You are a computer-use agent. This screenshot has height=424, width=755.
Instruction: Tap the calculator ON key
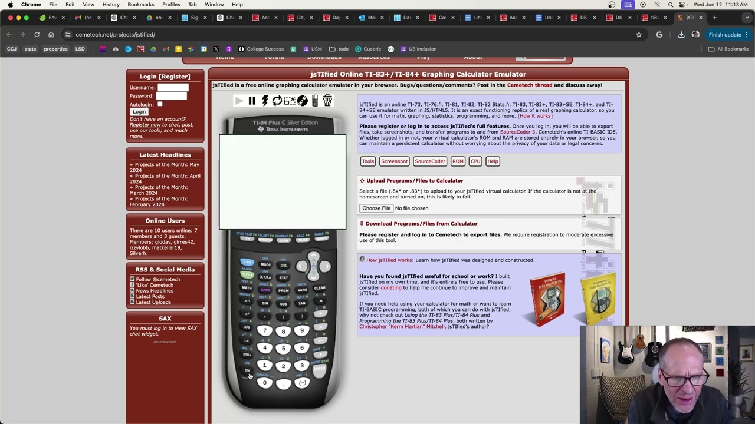click(x=247, y=371)
